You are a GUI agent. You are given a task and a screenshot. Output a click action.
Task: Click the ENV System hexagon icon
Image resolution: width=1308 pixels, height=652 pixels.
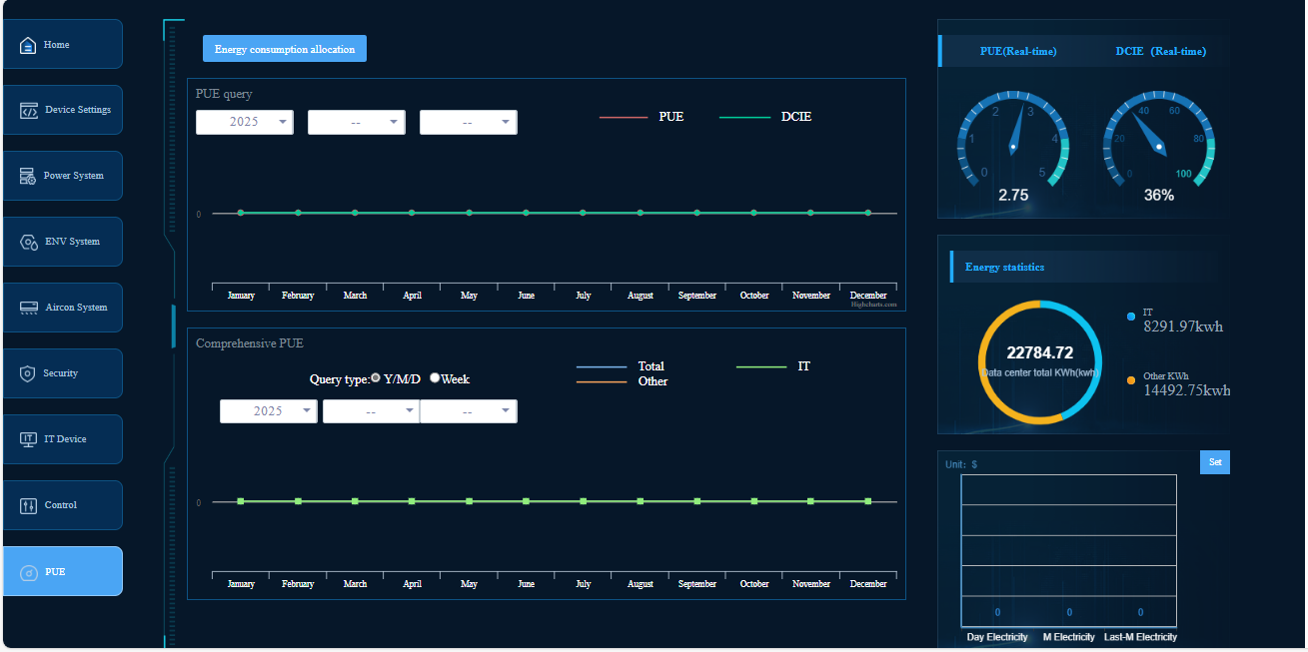[29, 242]
